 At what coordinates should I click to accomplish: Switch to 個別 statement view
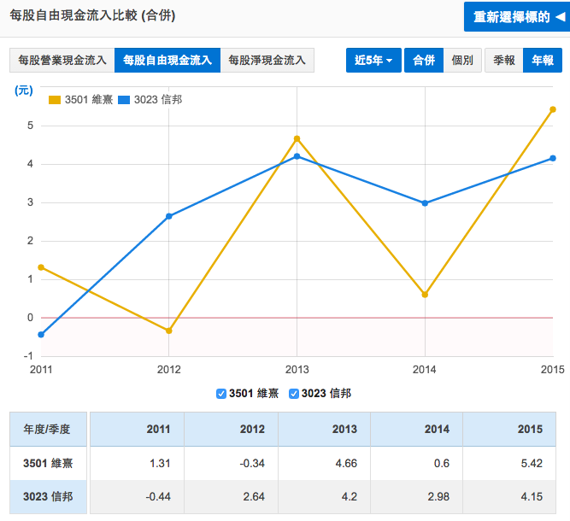[x=462, y=61]
